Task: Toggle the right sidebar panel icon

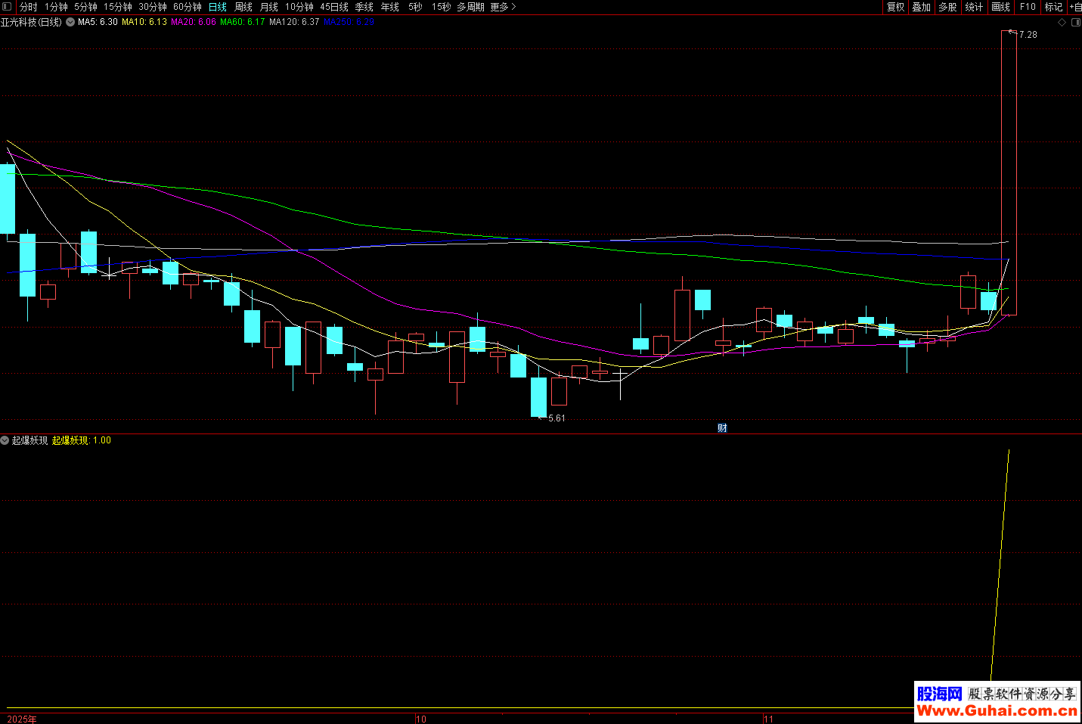Action: click(1075, 23)
